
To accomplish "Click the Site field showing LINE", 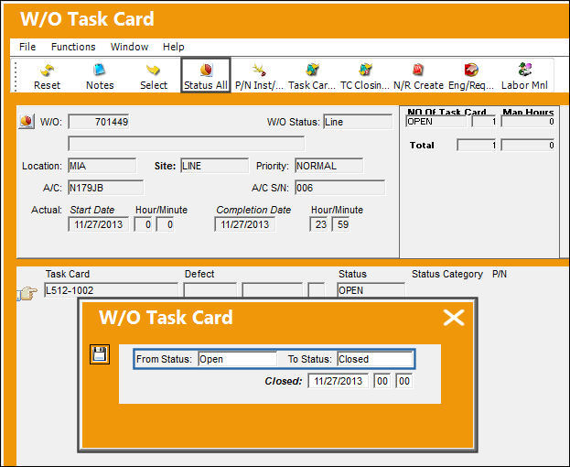I will [x=214, y=166].
